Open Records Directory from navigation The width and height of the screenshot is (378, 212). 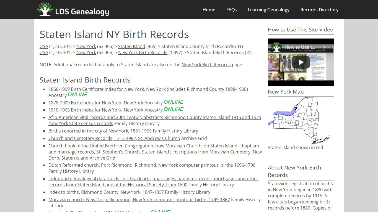click(x=319, y=10)
